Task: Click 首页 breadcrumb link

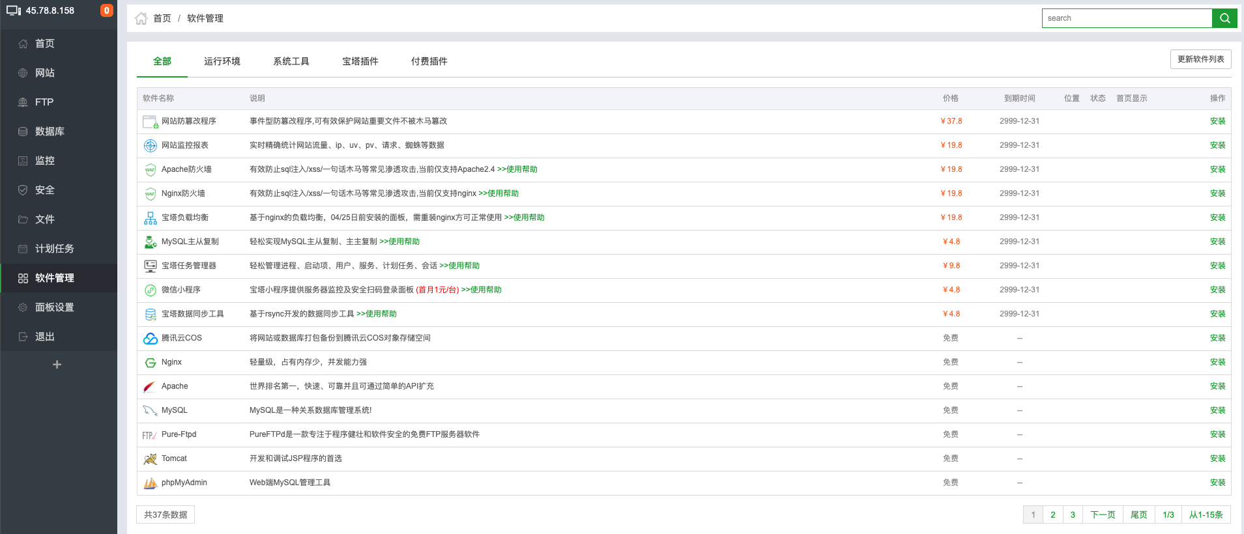Action: [162, 18]
